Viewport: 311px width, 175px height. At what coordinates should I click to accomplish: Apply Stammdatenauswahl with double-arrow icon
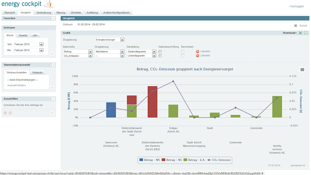pos(52,88)
